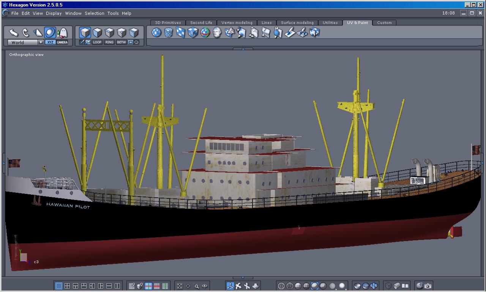Open the Tools menu

coord(113,13)
